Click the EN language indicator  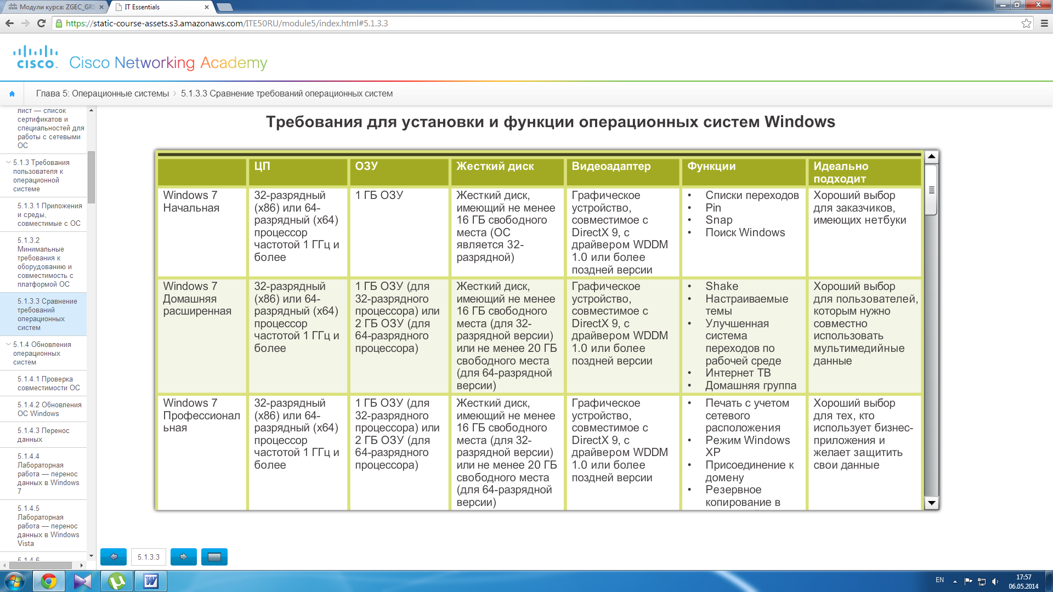[x=939, y=580]
